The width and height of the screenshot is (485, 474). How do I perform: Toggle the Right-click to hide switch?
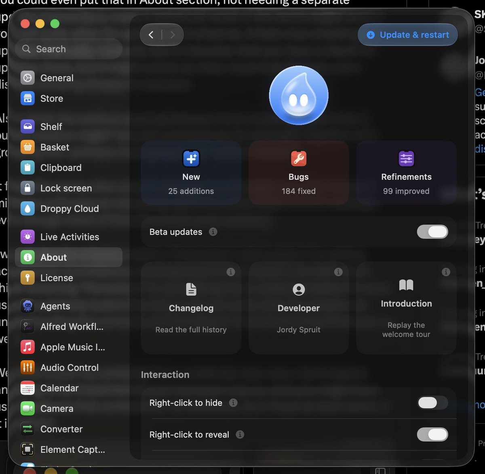point(432,403)
